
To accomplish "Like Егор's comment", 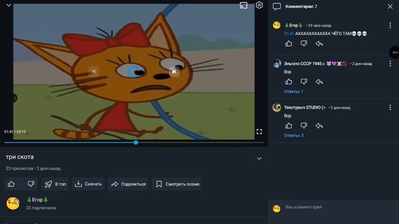I will coord(289,44).
